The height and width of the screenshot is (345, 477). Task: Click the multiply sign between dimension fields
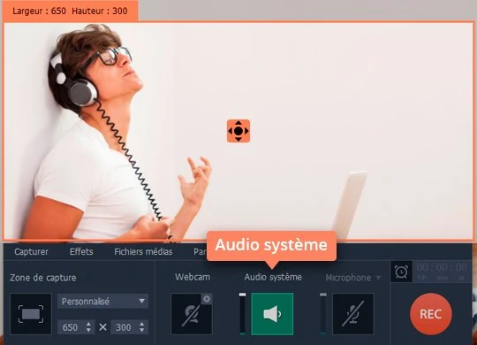click(x=102, y=327)
